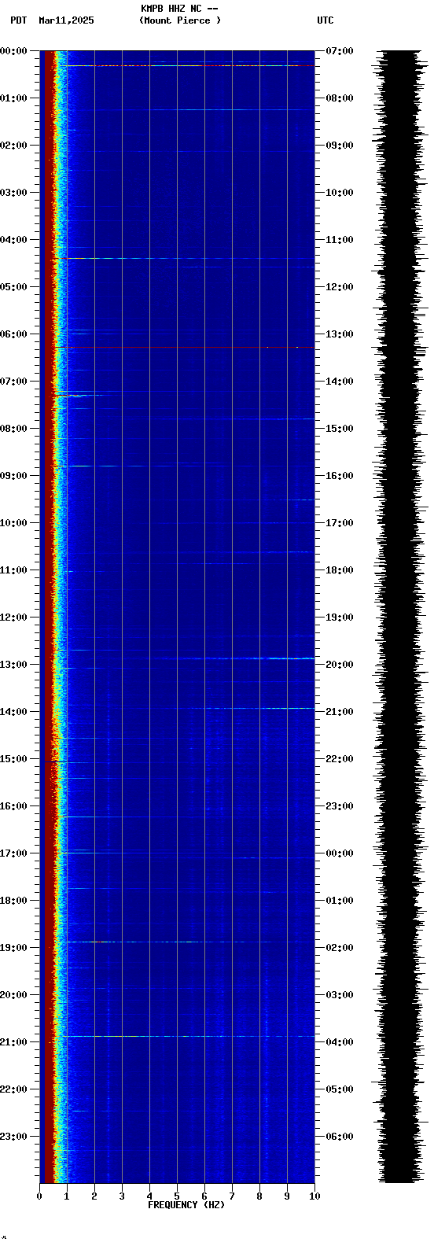The height and width of the screenshot is (1246, 434).
Task: Click the PDT '00:00' time tick label
Action: pyautogui.click(x=13, y=51)
